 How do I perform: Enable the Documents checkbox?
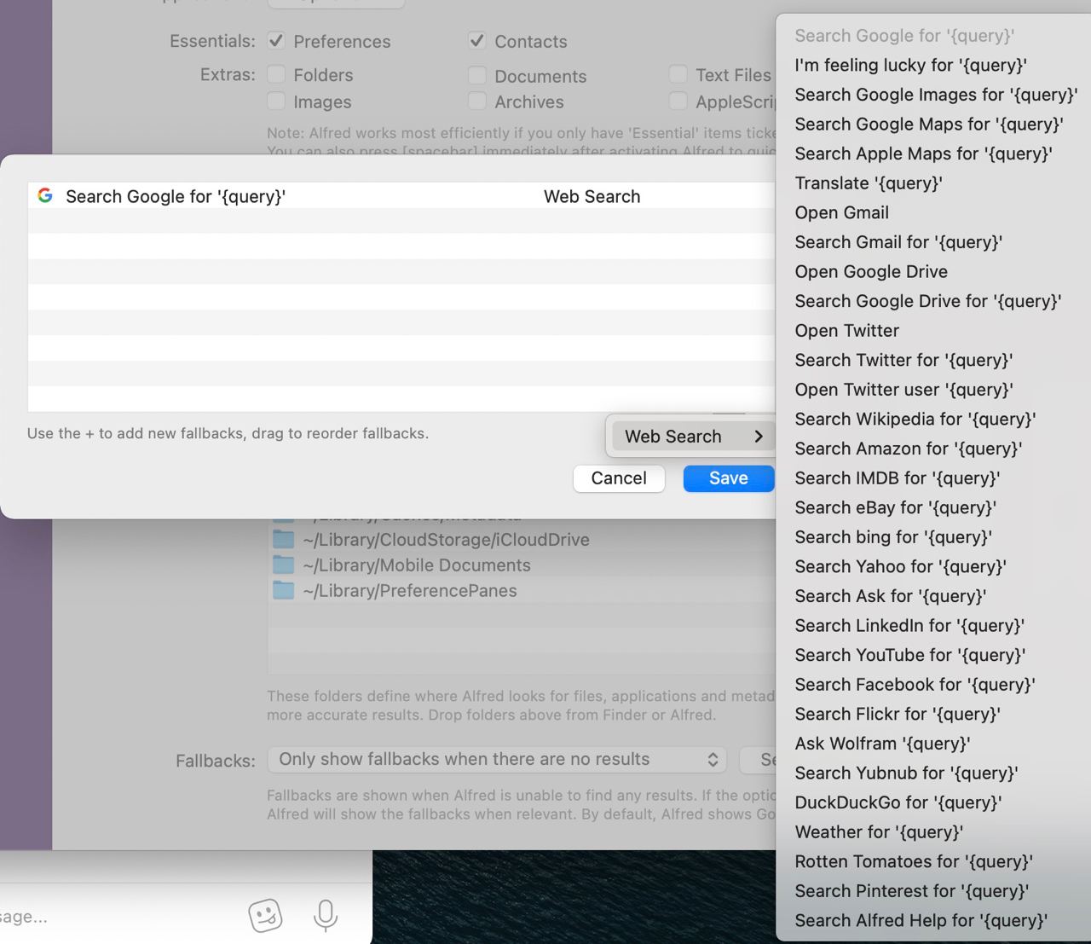click(477, 76)
